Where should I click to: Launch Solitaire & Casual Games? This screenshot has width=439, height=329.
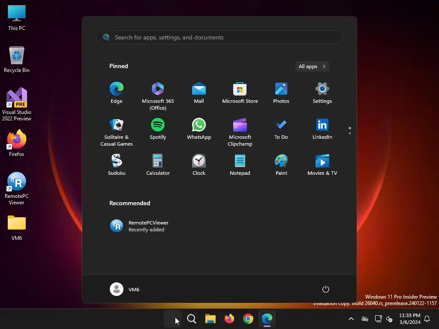pyautogui.click(x=117, y=133)
